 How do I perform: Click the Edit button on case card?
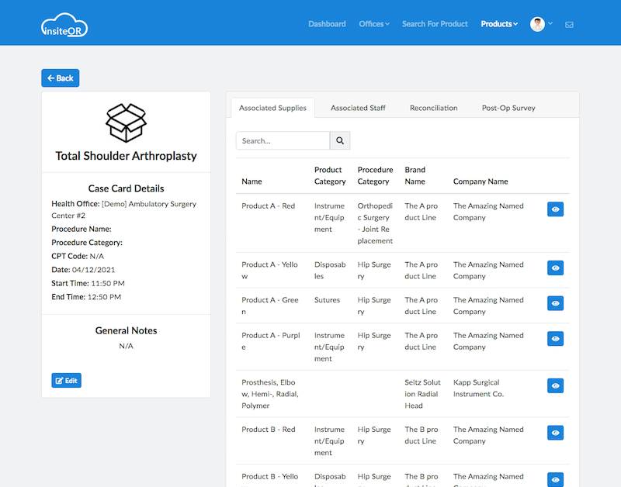pyautogui.click(x=66, y=381)
